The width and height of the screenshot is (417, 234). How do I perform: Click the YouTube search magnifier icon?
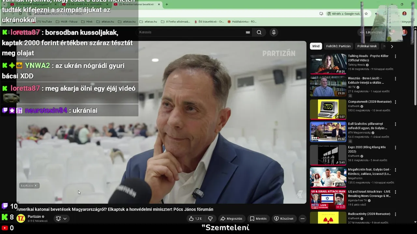259,32
